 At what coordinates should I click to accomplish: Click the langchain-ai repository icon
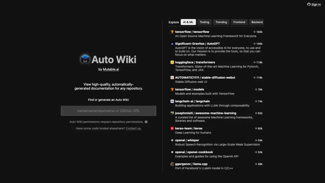point(171,101)
